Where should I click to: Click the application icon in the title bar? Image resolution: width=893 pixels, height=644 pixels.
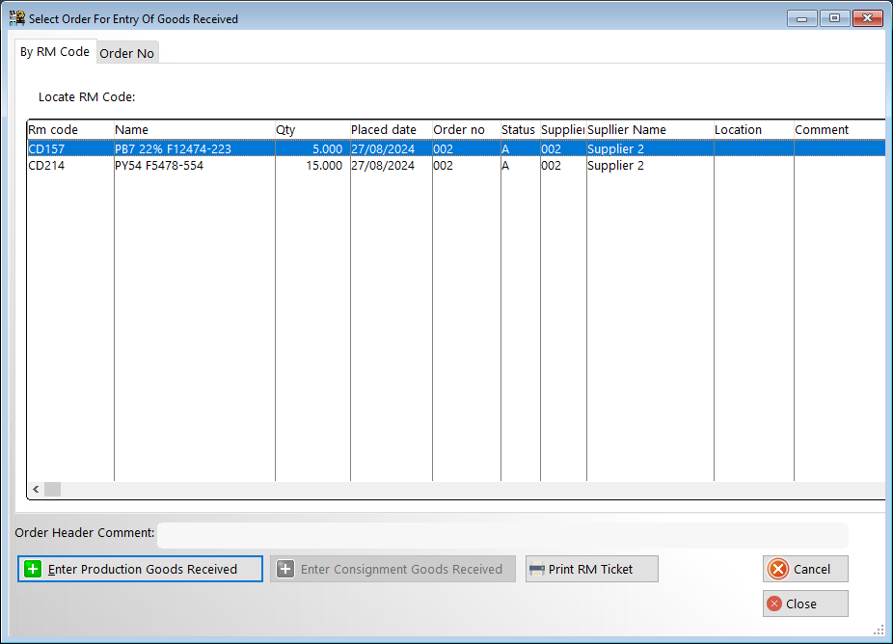coord(16,18)
